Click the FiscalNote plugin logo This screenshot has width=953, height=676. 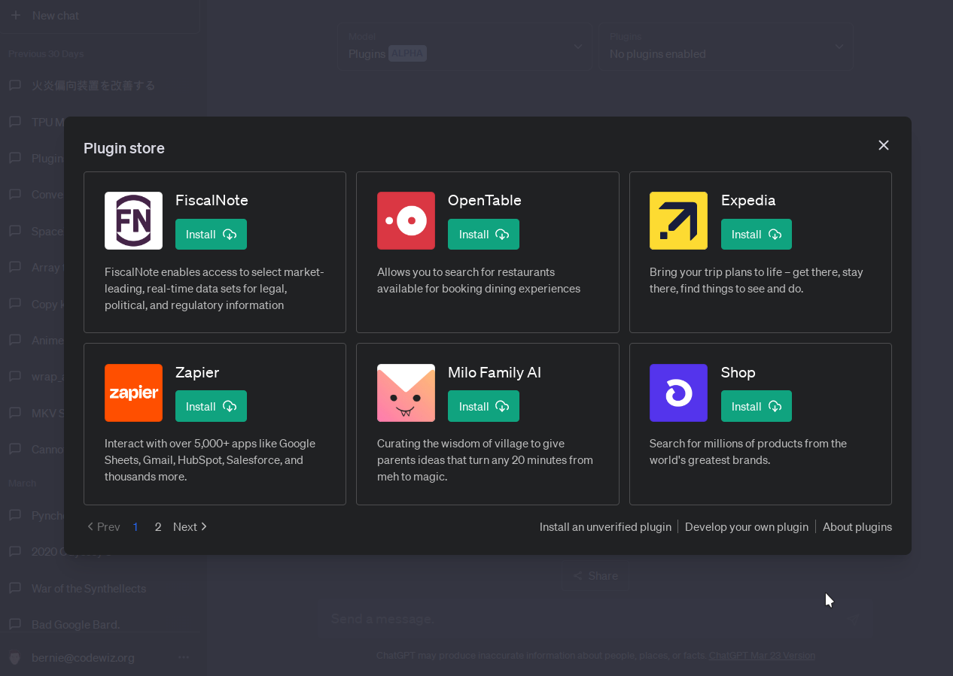click(133, 220)
